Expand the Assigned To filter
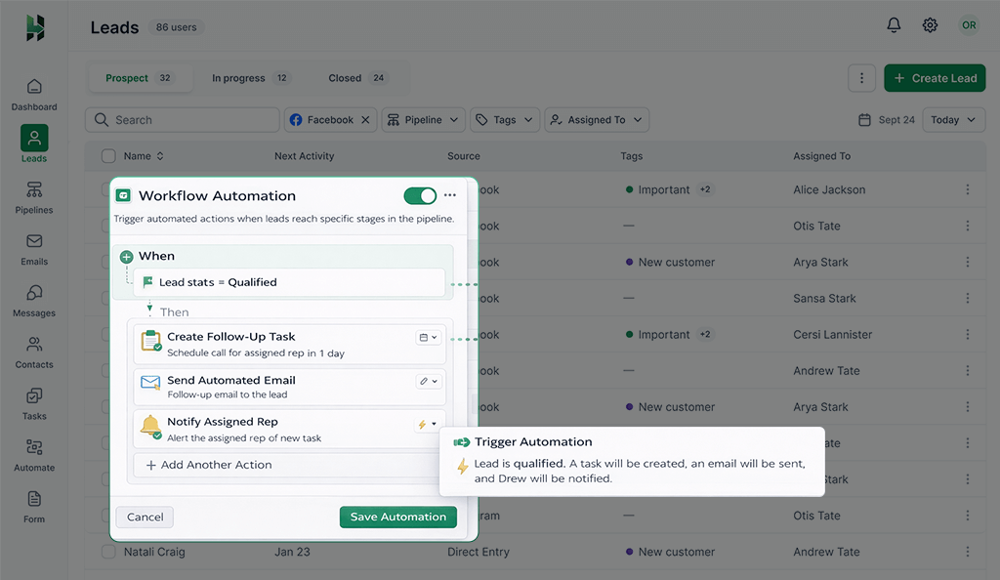The image size is (1000, 580). point(597,119)
